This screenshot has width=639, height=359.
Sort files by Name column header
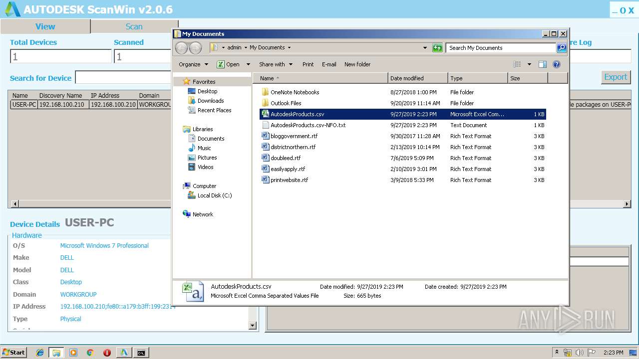point(320,78)
